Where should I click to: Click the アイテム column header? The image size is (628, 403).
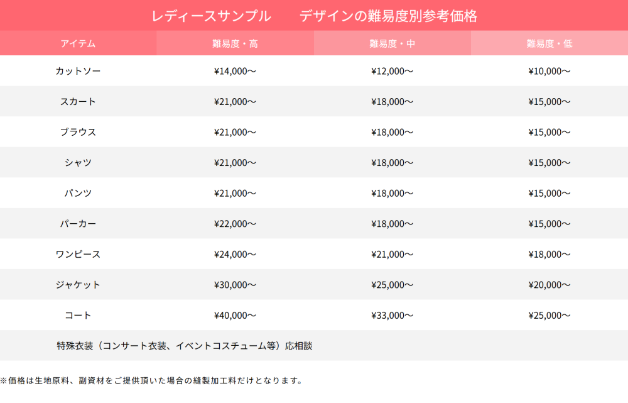tap(78, 44)
